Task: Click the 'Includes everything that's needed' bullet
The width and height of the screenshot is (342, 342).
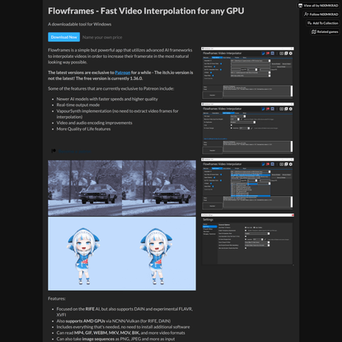Action: pyautogui.click(x=123, y=327)
